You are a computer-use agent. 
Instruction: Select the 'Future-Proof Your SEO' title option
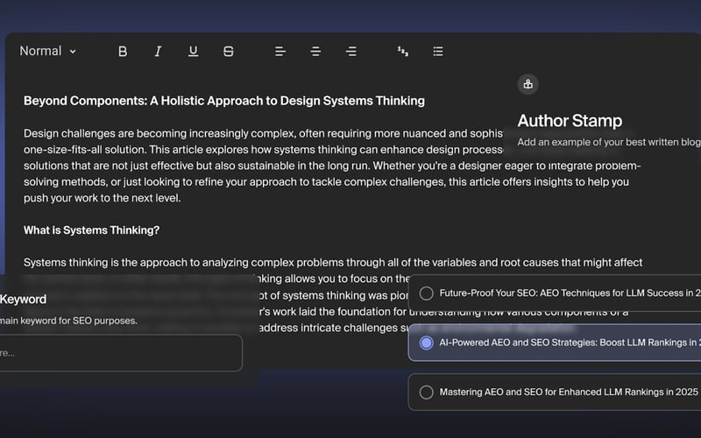pyautogui.click(x=555, y=293)
